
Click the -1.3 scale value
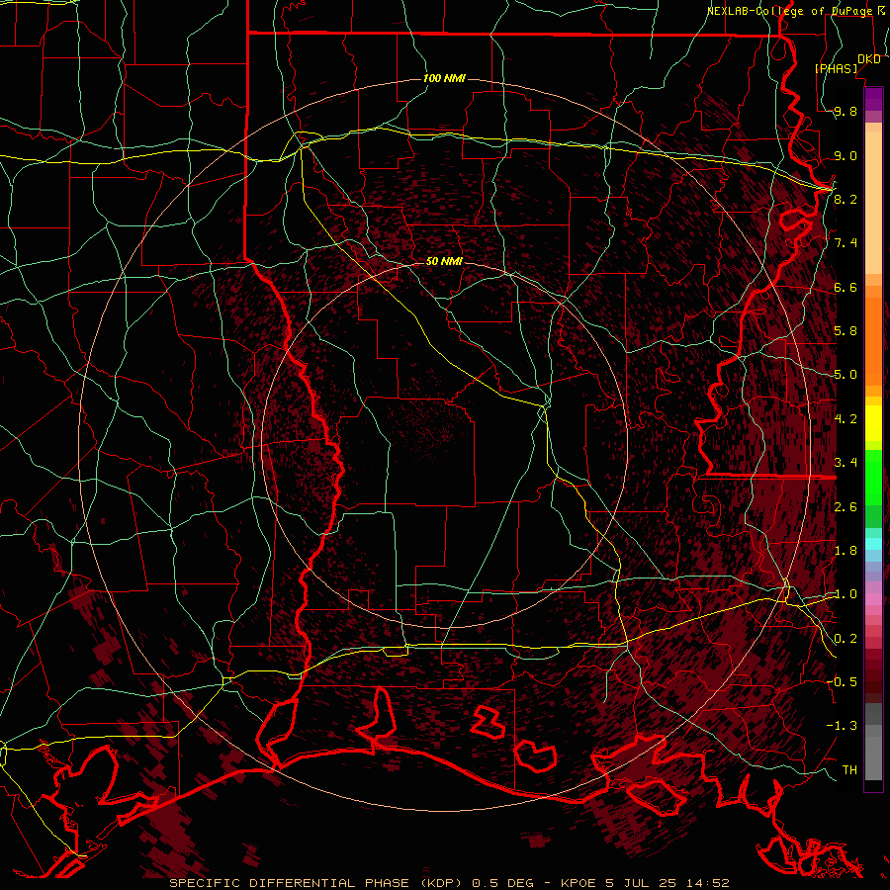(x=842, y=726)
